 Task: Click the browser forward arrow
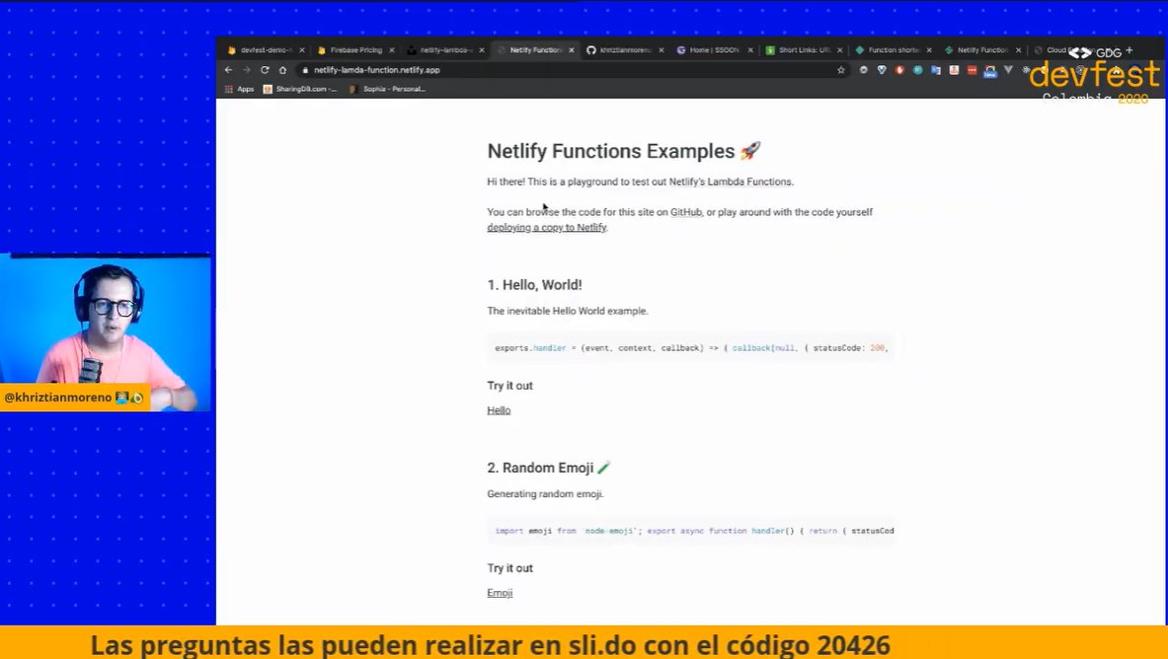pos(247,70)
